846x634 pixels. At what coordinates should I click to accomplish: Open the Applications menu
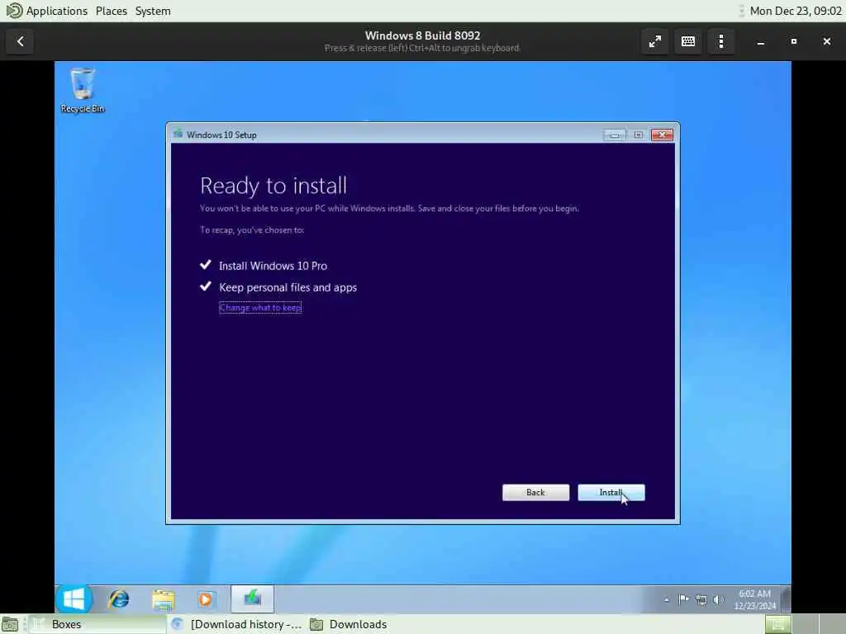tap(57, 11)
